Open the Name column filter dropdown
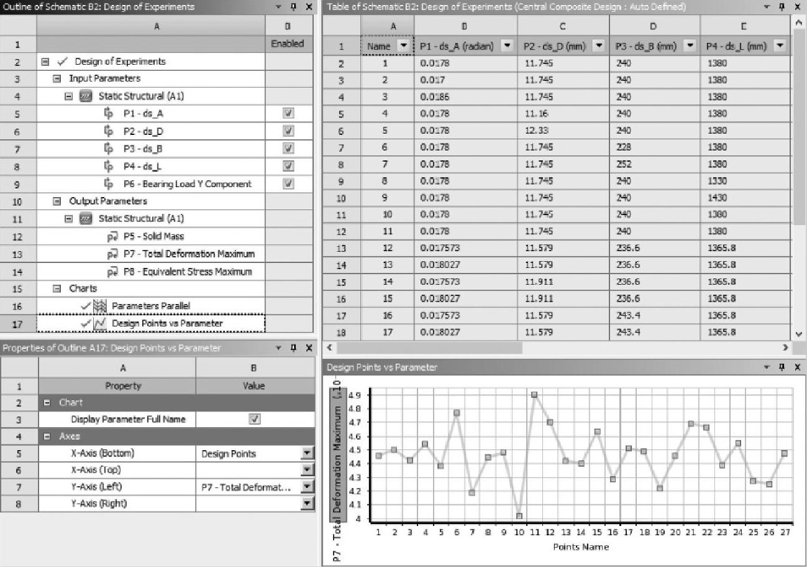The height and width of the screenshot is (567, 807). point(405,45)
